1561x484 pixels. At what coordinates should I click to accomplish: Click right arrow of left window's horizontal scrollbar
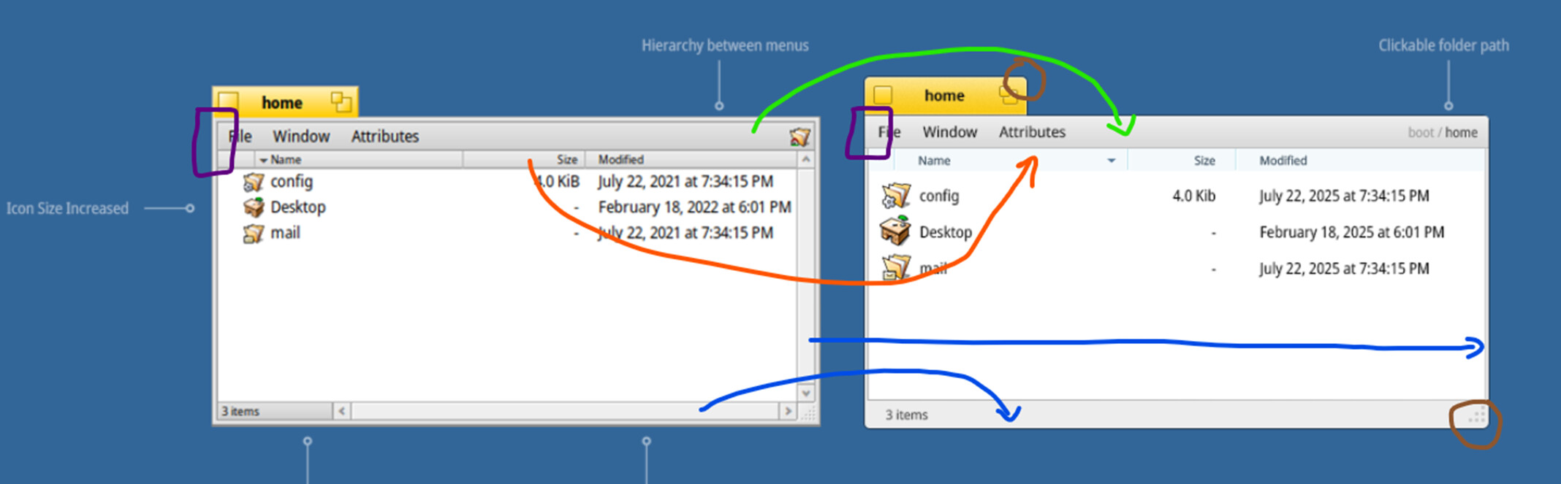(788, 411)
